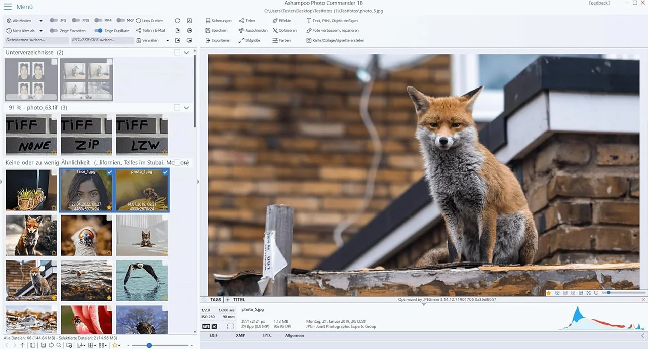This screenshot has height=349, width=648.
Task: Check the Unterverzeichnisse group checkbox
Action: (x=177, y=52)
